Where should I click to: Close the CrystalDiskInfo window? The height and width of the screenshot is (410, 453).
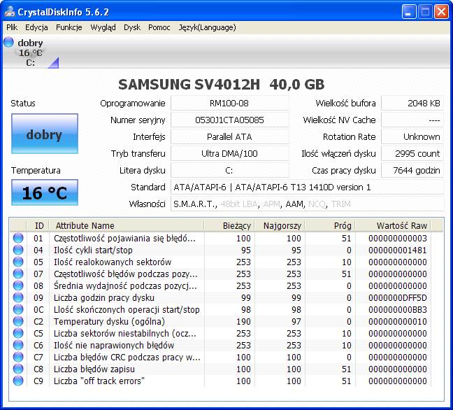coord(441,12)
